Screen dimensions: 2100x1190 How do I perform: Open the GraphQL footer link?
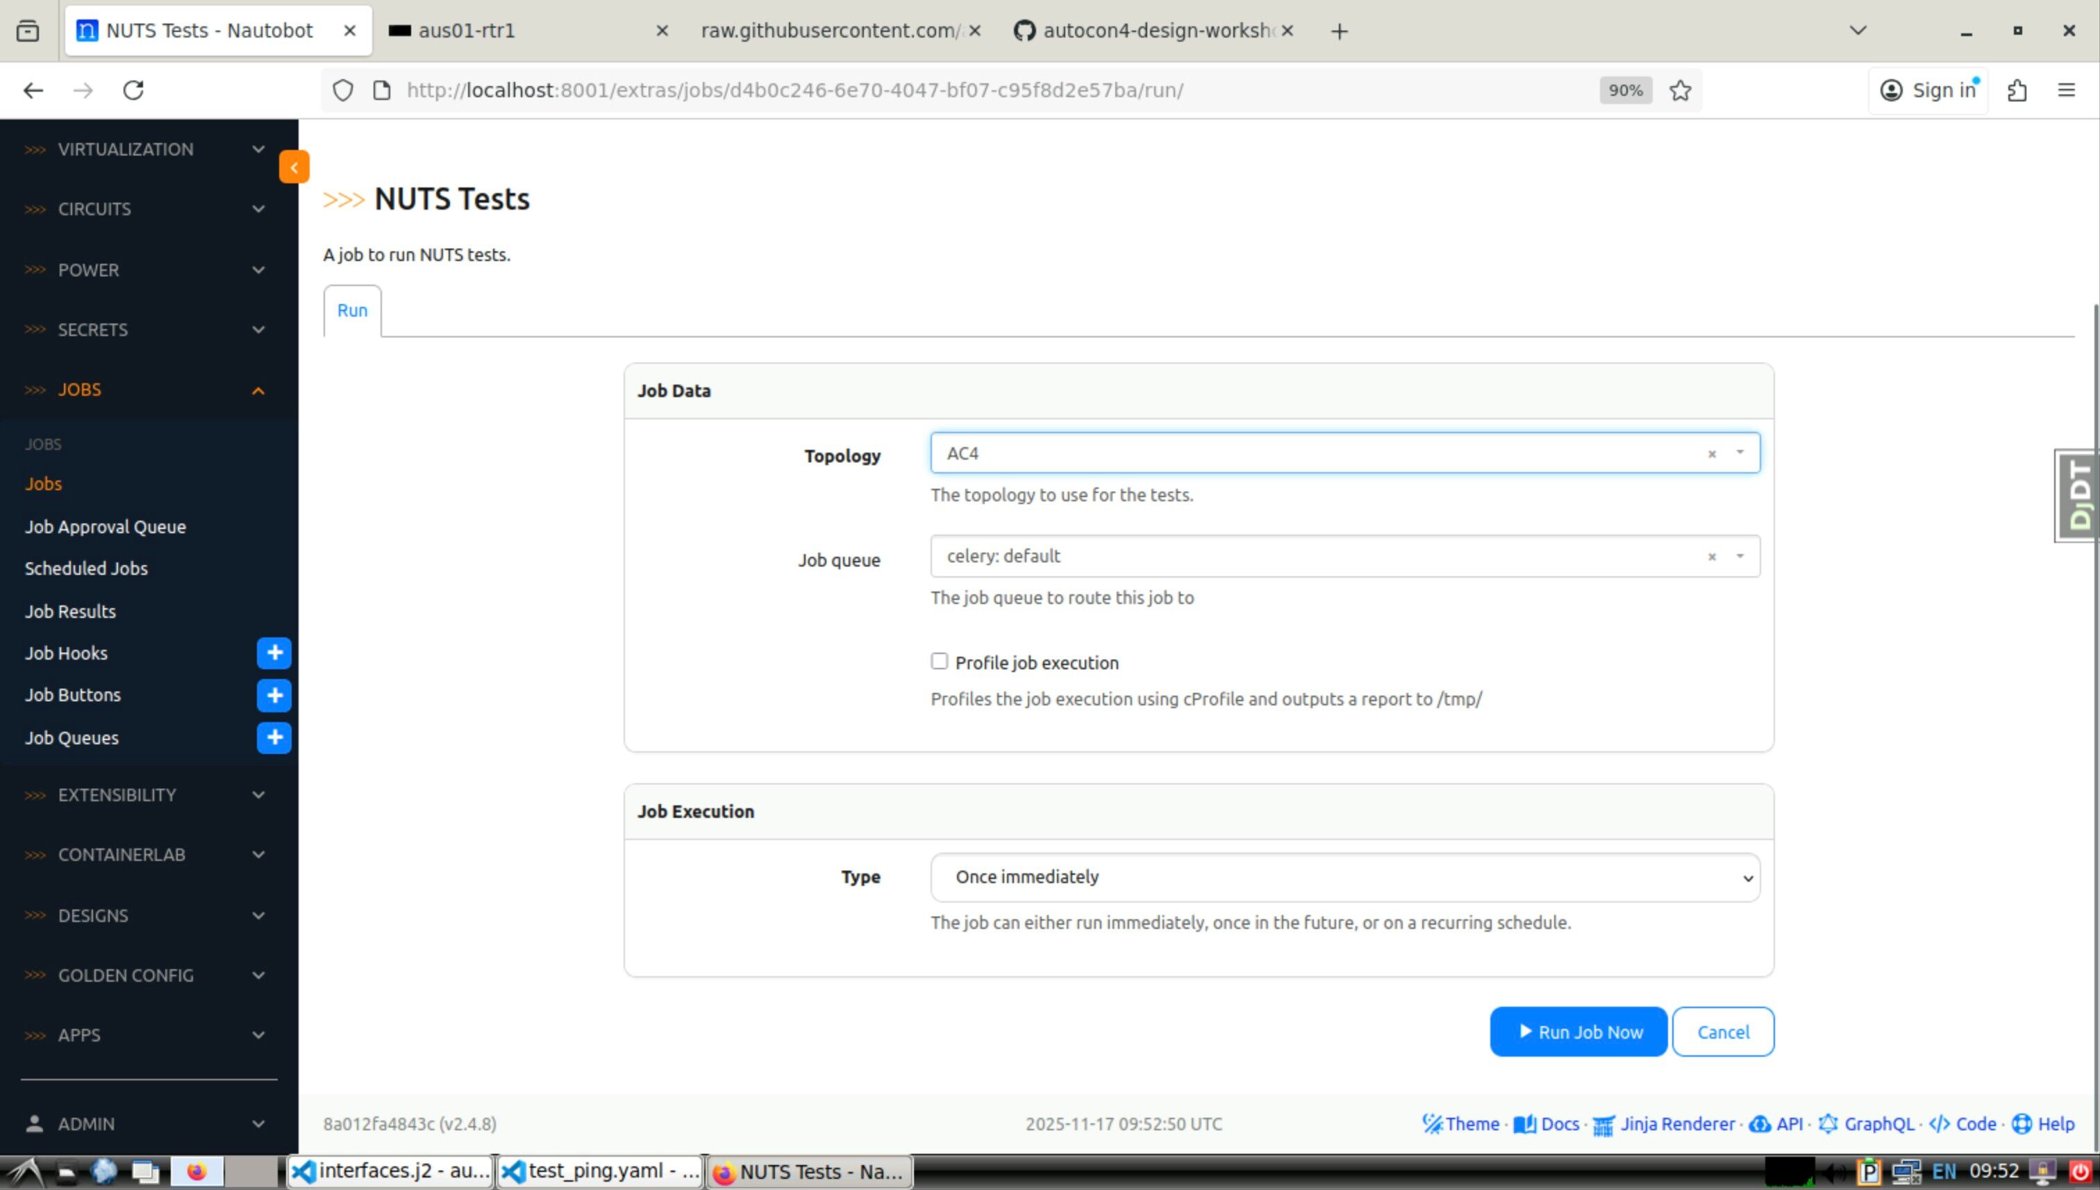[x=1878, y=1124]
